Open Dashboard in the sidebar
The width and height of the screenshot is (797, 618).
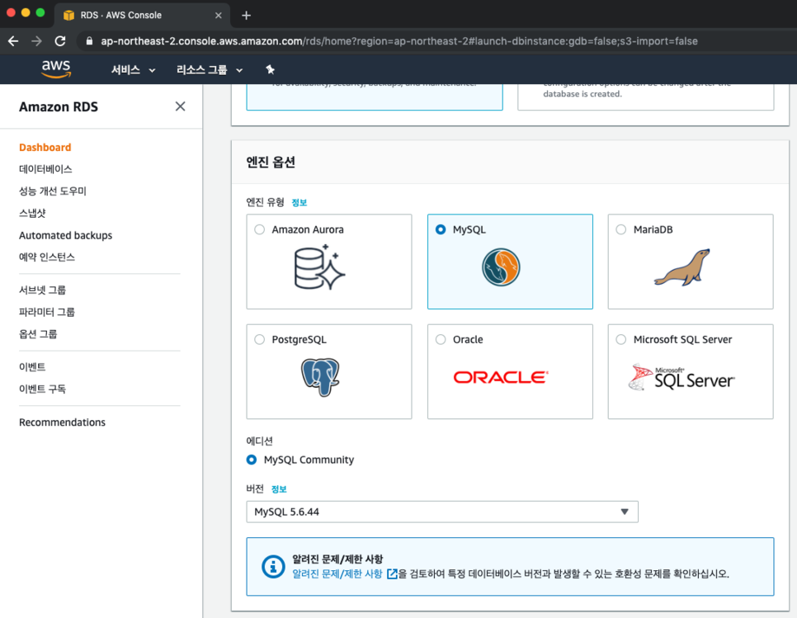[45, 148]
